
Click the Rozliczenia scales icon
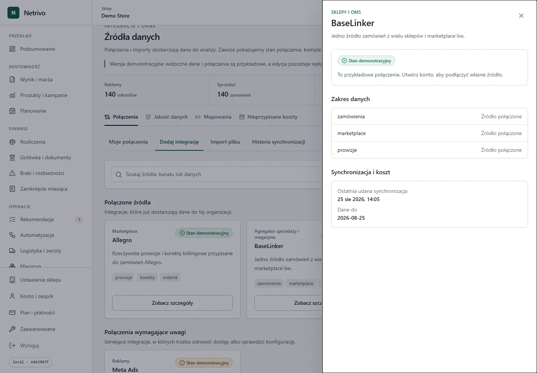[12, 142]
